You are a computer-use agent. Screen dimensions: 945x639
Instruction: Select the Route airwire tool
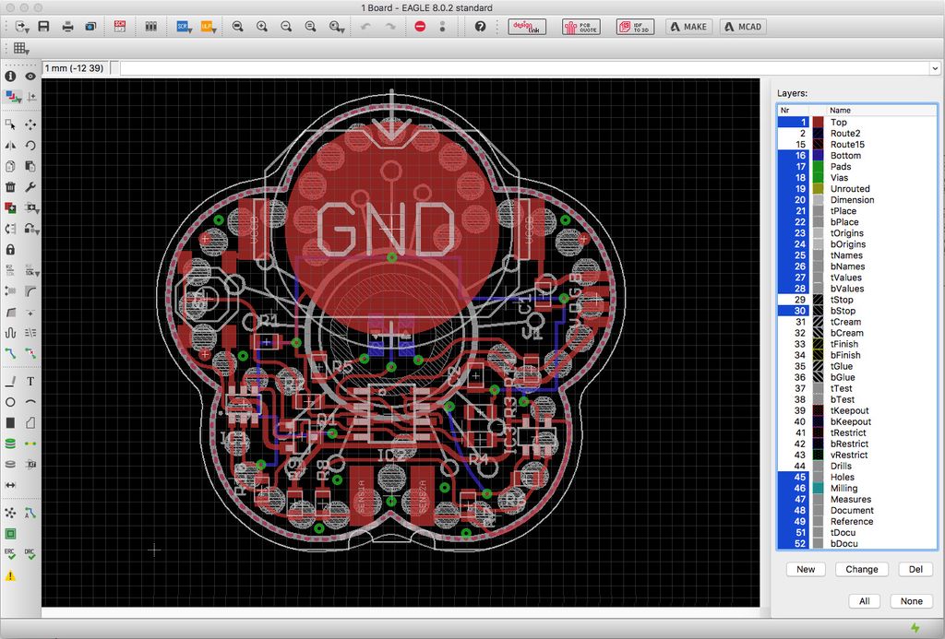pos(10,353)
